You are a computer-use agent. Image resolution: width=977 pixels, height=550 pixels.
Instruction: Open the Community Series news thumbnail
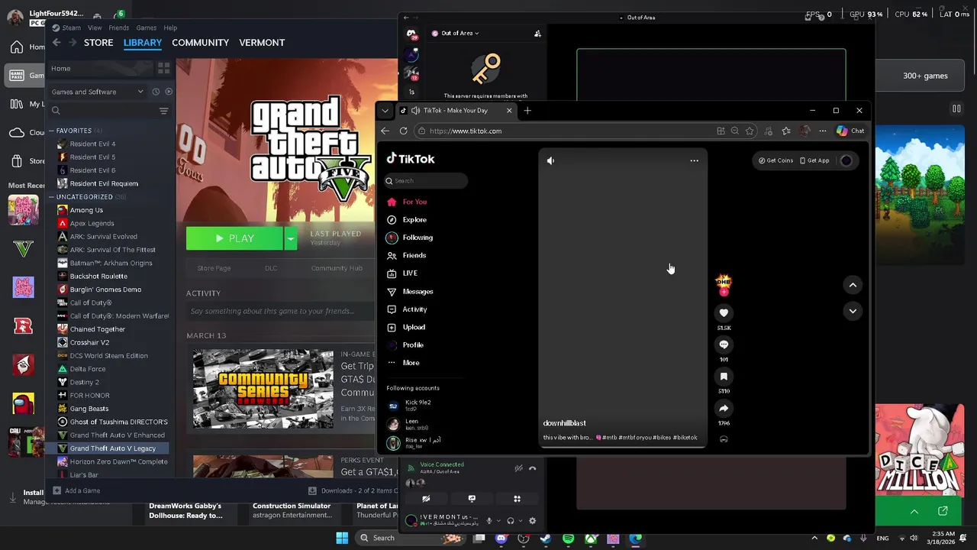(263, 389)
